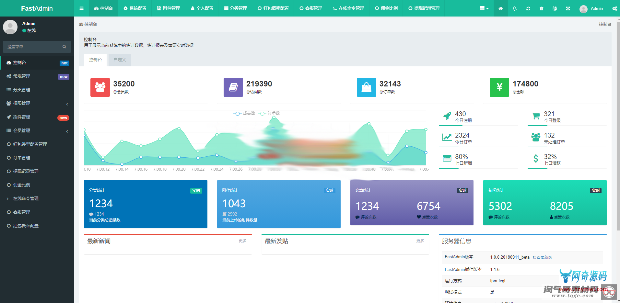Switch to the 控制台 tab
Image resolution: width=620 pixels, height=303 pixels.
[95, 60]
